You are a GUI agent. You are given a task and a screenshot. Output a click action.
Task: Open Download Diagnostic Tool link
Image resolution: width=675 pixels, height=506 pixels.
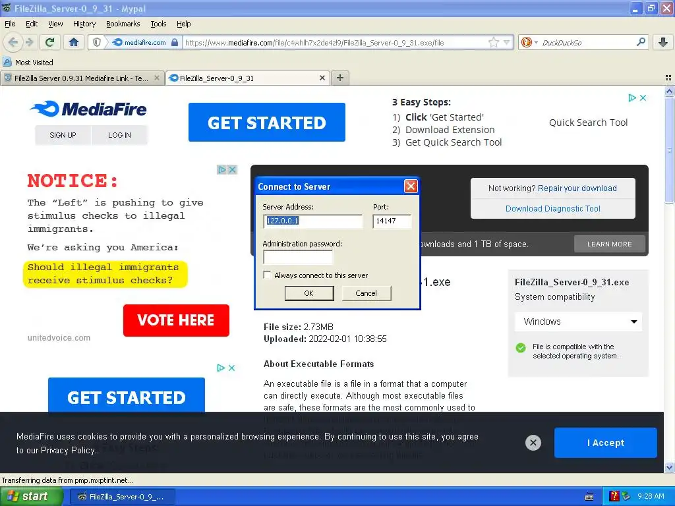click(553, 209)
